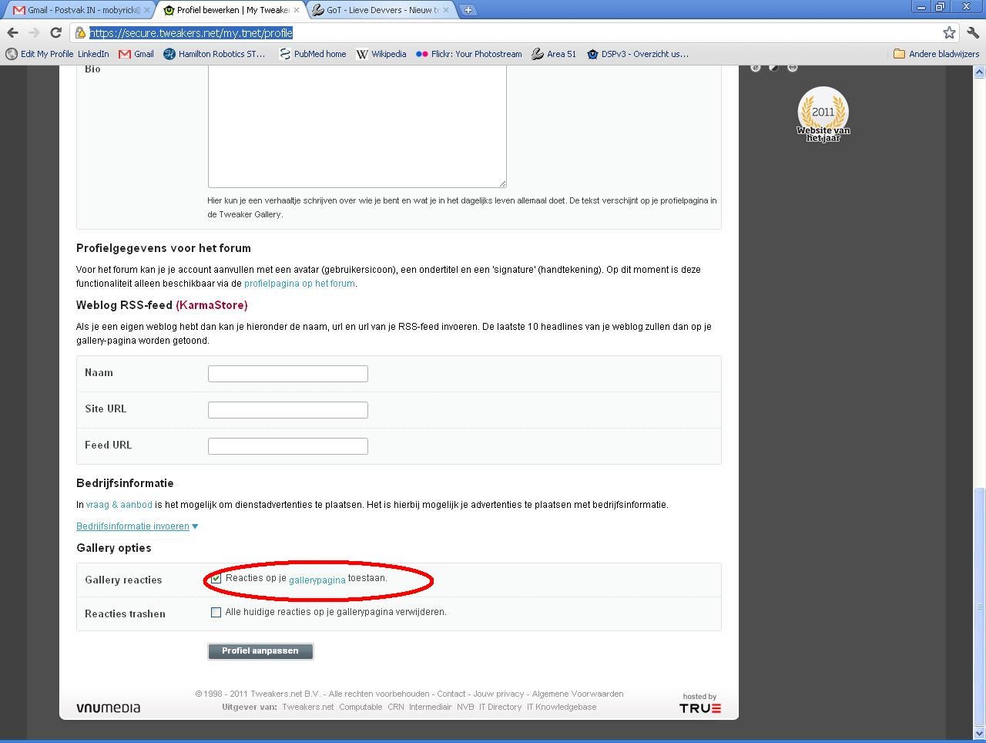Screen dimensions: 986x743
Task: Expand Bedrijfsinformatie invoeren section
Action: (137, 526)
